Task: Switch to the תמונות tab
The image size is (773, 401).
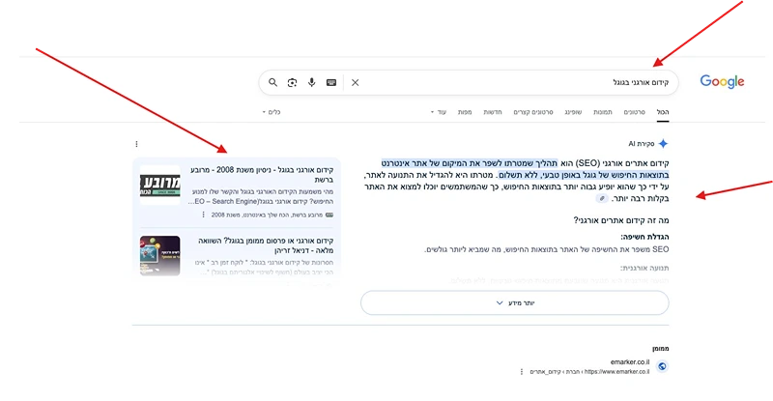Action: [x=602, y=112]
